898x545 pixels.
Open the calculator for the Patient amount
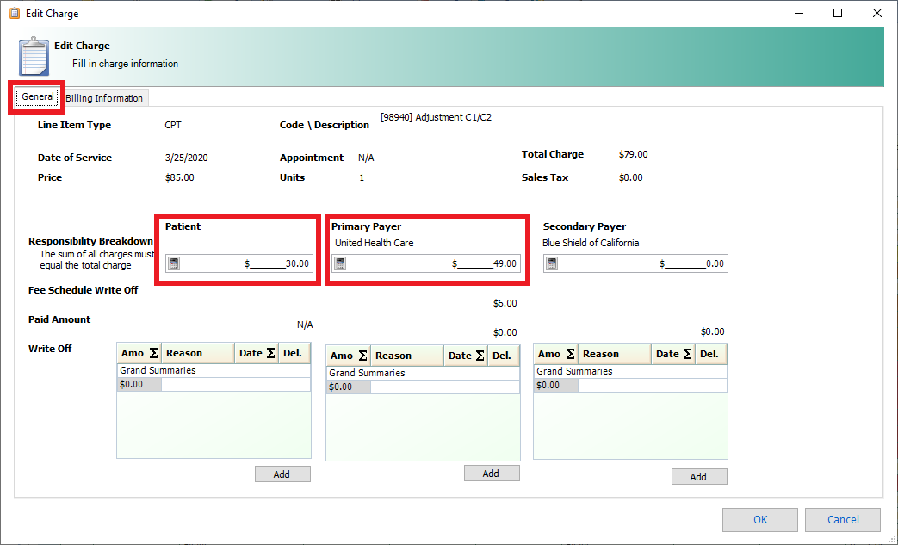click(x=174, y=263)
